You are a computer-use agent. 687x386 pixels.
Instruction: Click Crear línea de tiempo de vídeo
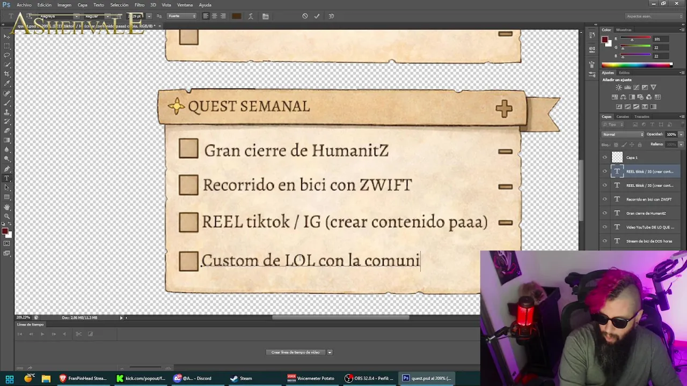[x=295, y=352]
